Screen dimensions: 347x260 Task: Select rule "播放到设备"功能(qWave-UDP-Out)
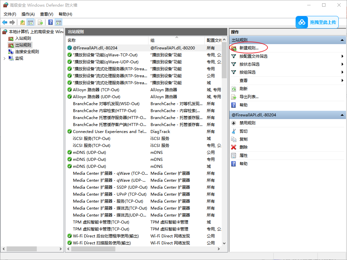coord(144,62)
